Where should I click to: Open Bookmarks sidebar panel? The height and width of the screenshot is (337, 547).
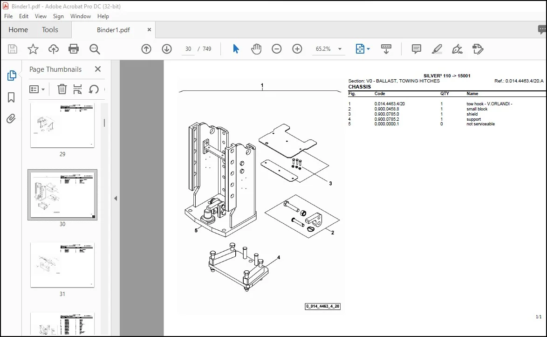pos(11,97)
